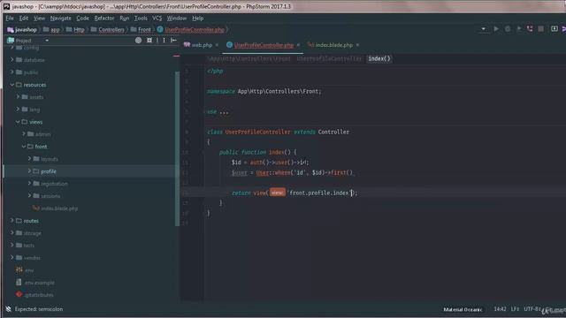Expand the public folder
Viewport: 566px width, 318px height.
(11, 72)
